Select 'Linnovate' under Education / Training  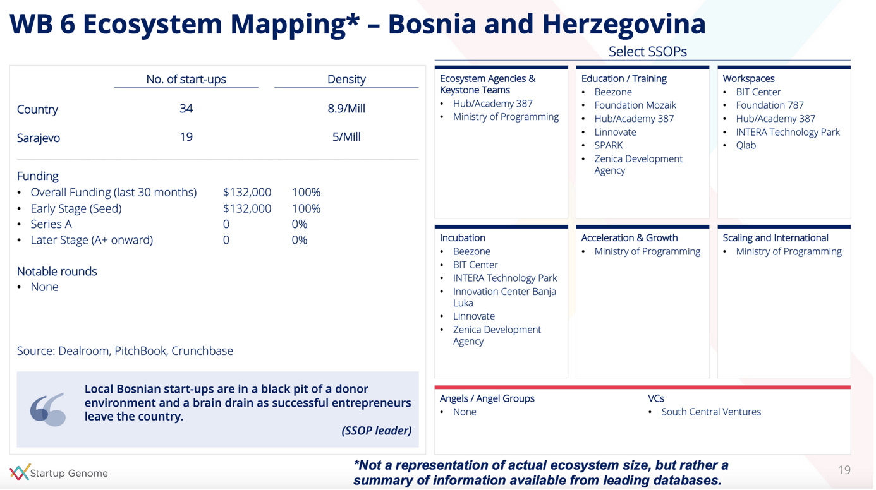click(615, 133)
